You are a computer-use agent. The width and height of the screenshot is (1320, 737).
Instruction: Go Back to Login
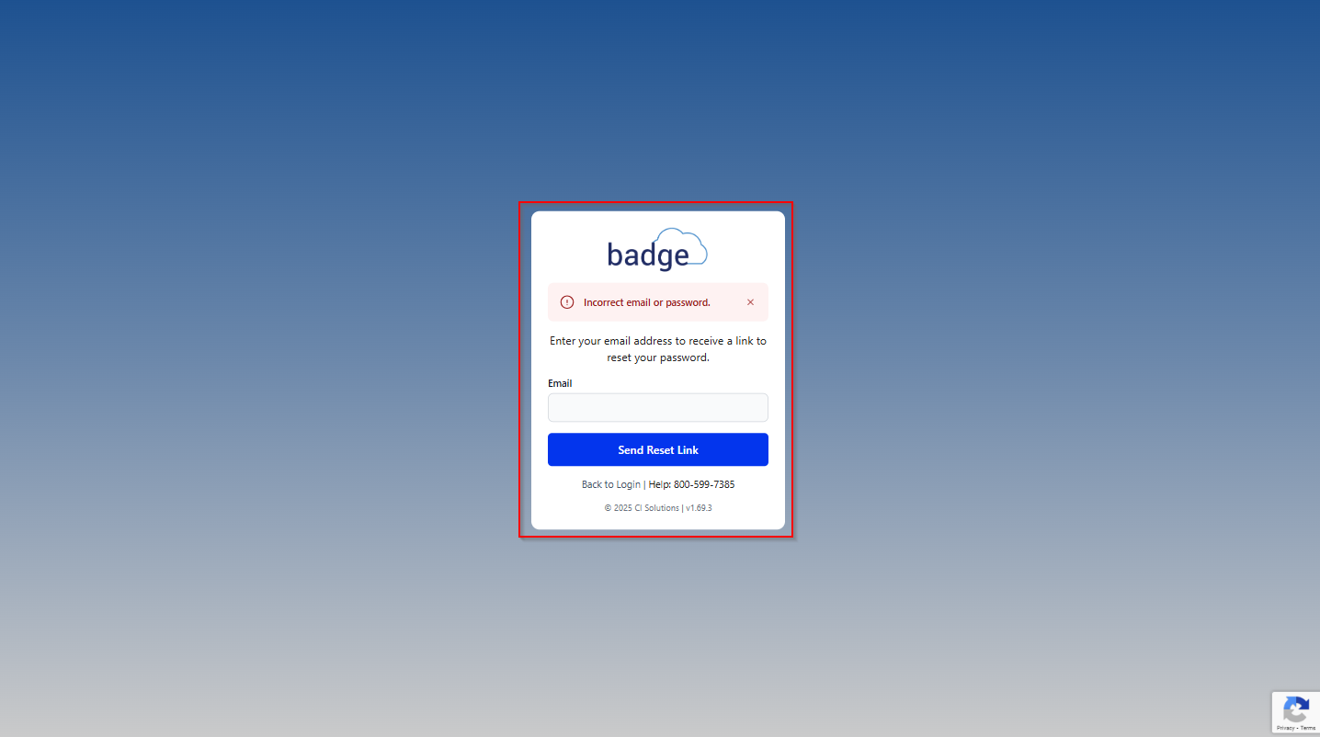point(610,484)
